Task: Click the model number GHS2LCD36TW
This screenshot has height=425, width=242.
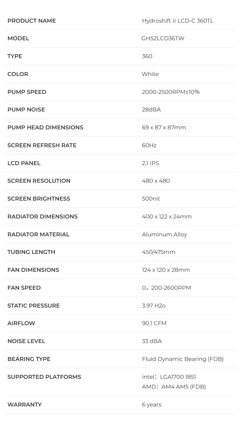Action: (163, 38)
